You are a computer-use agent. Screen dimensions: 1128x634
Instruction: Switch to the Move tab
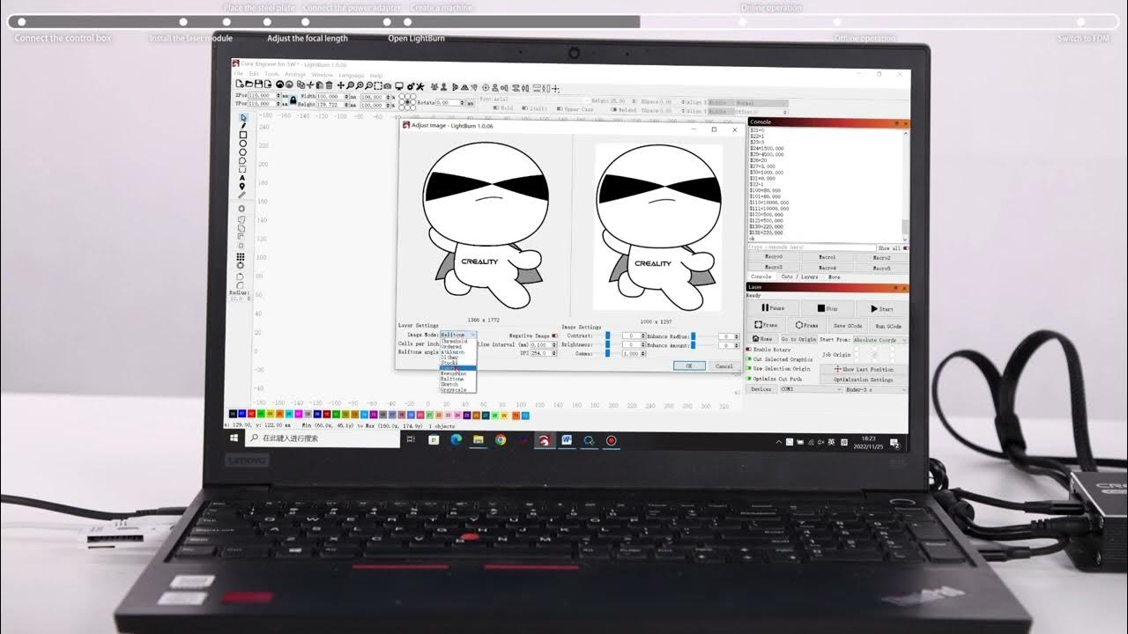pyautogui.click(x=834, y=277)
